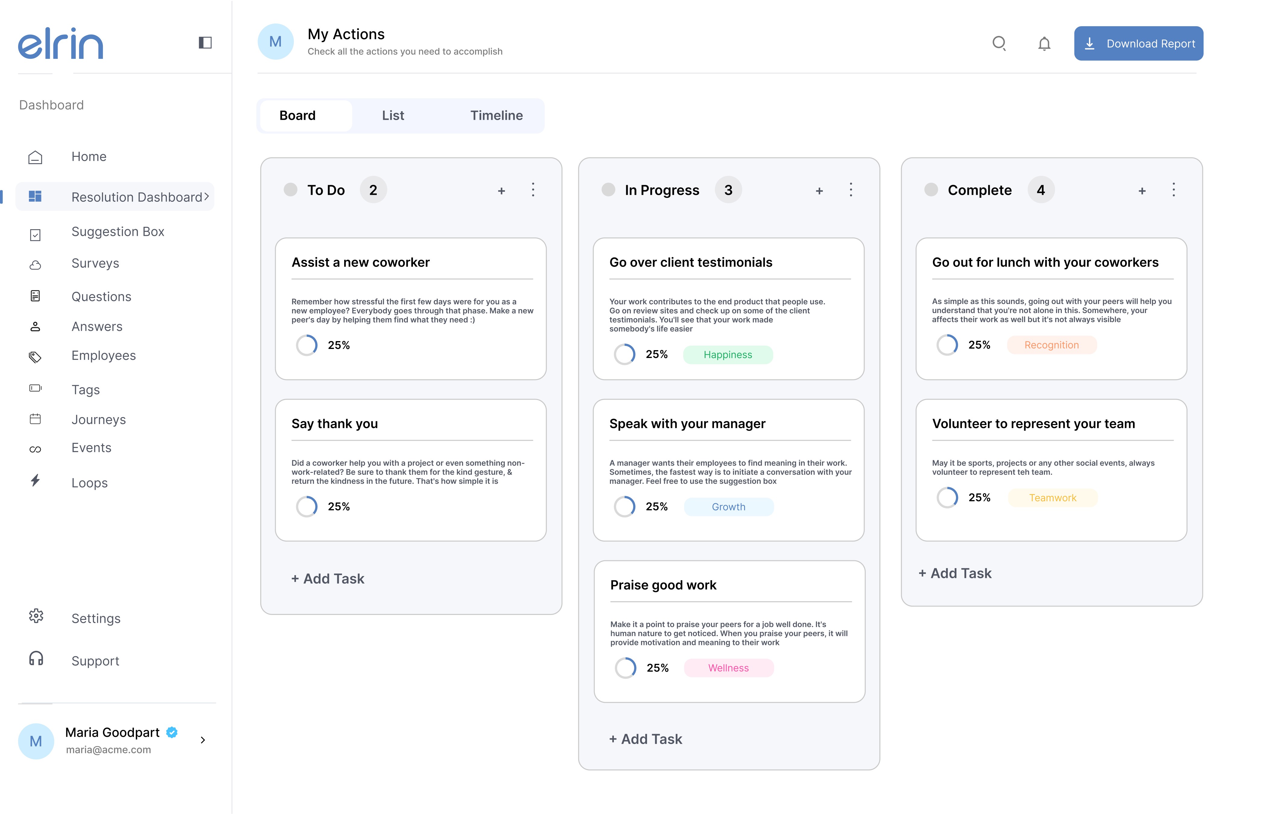Expand Maria Goodpart profile arrow
Viewport: 1266px width, 814px height.
202,740
